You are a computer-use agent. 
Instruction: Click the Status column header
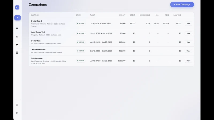(79, 15)
